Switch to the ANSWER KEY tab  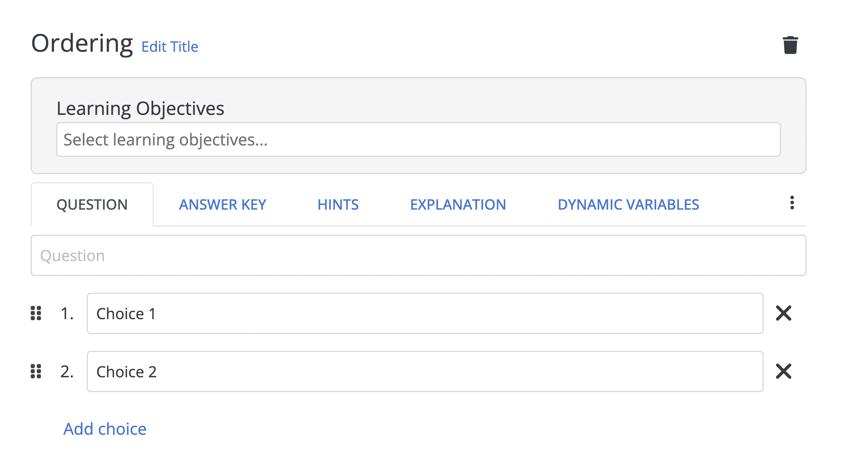(x=223, y=205)
